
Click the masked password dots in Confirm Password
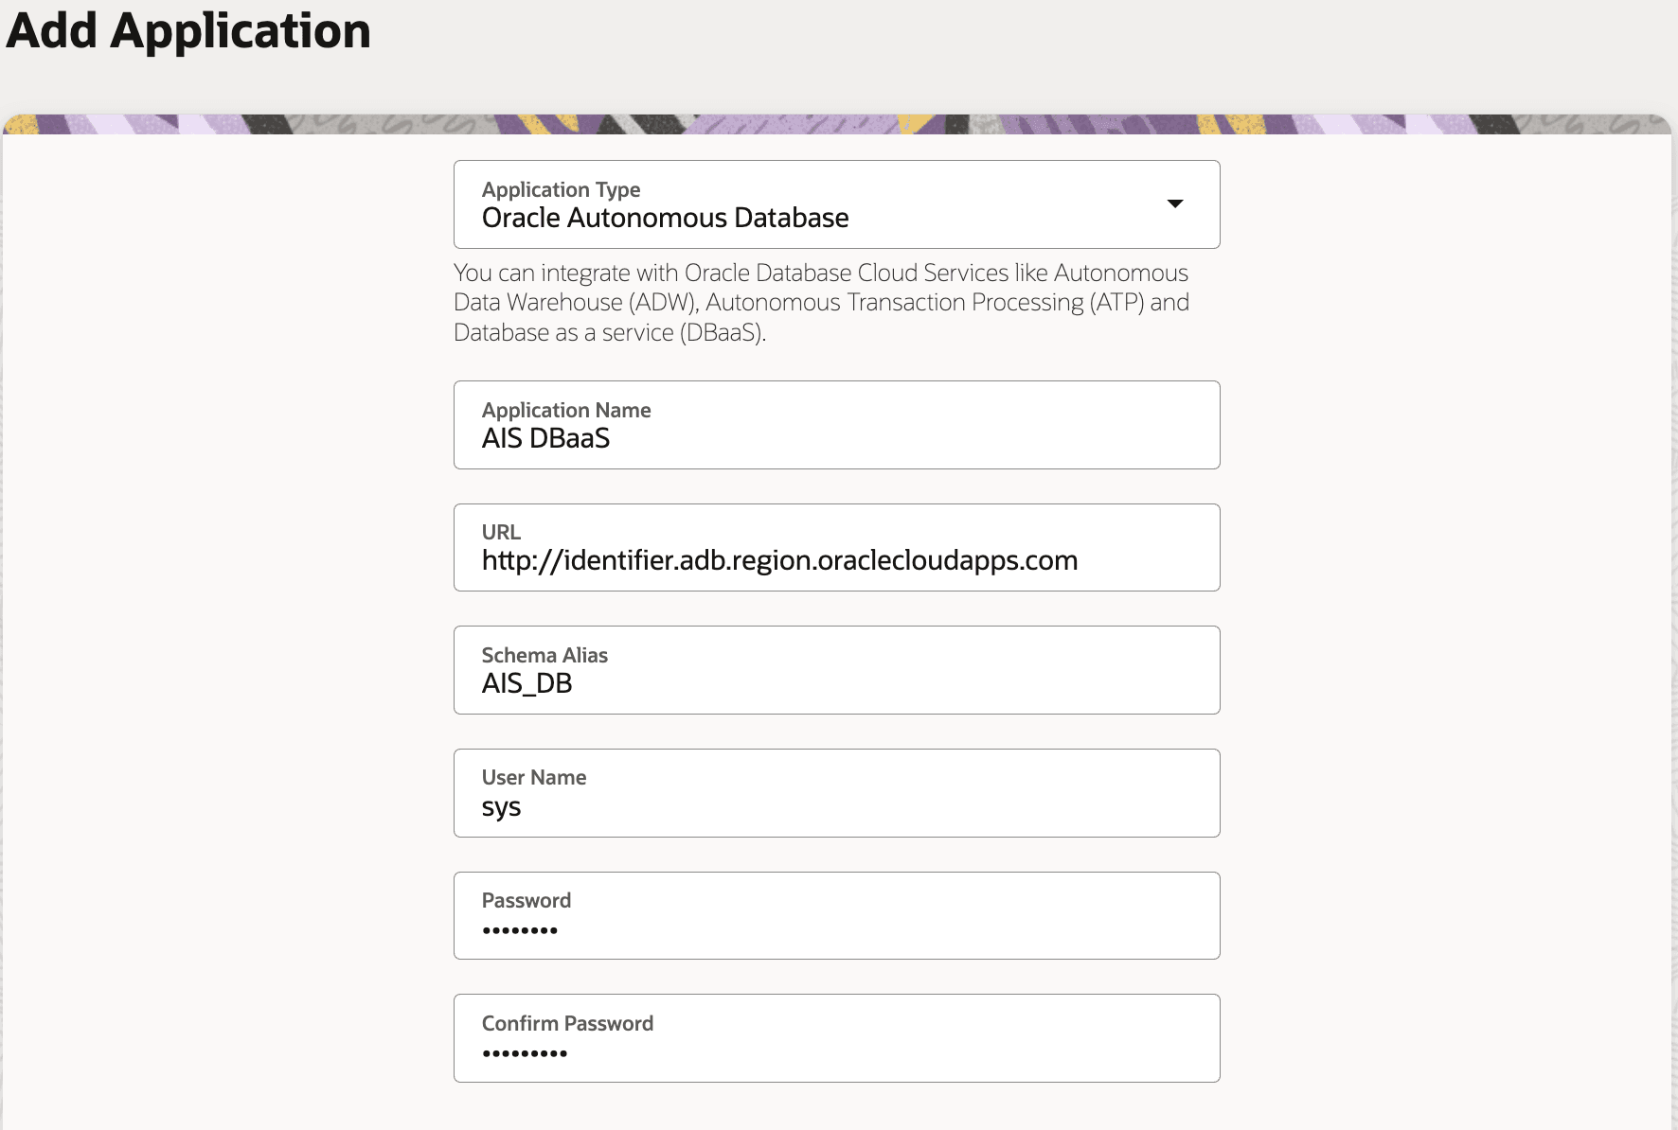525,1052
